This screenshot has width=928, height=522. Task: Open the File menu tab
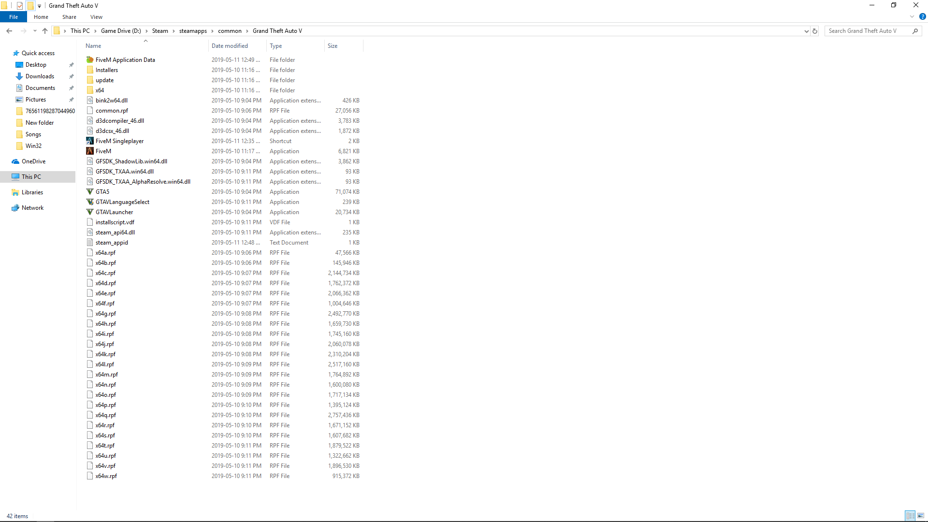click(x=14, y=17)
